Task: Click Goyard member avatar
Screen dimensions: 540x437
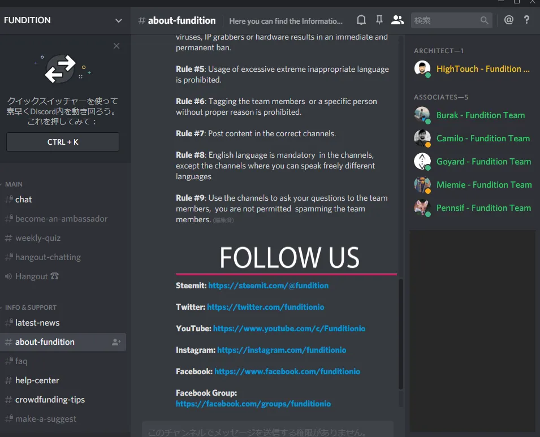Action: (x=422, y=161)
